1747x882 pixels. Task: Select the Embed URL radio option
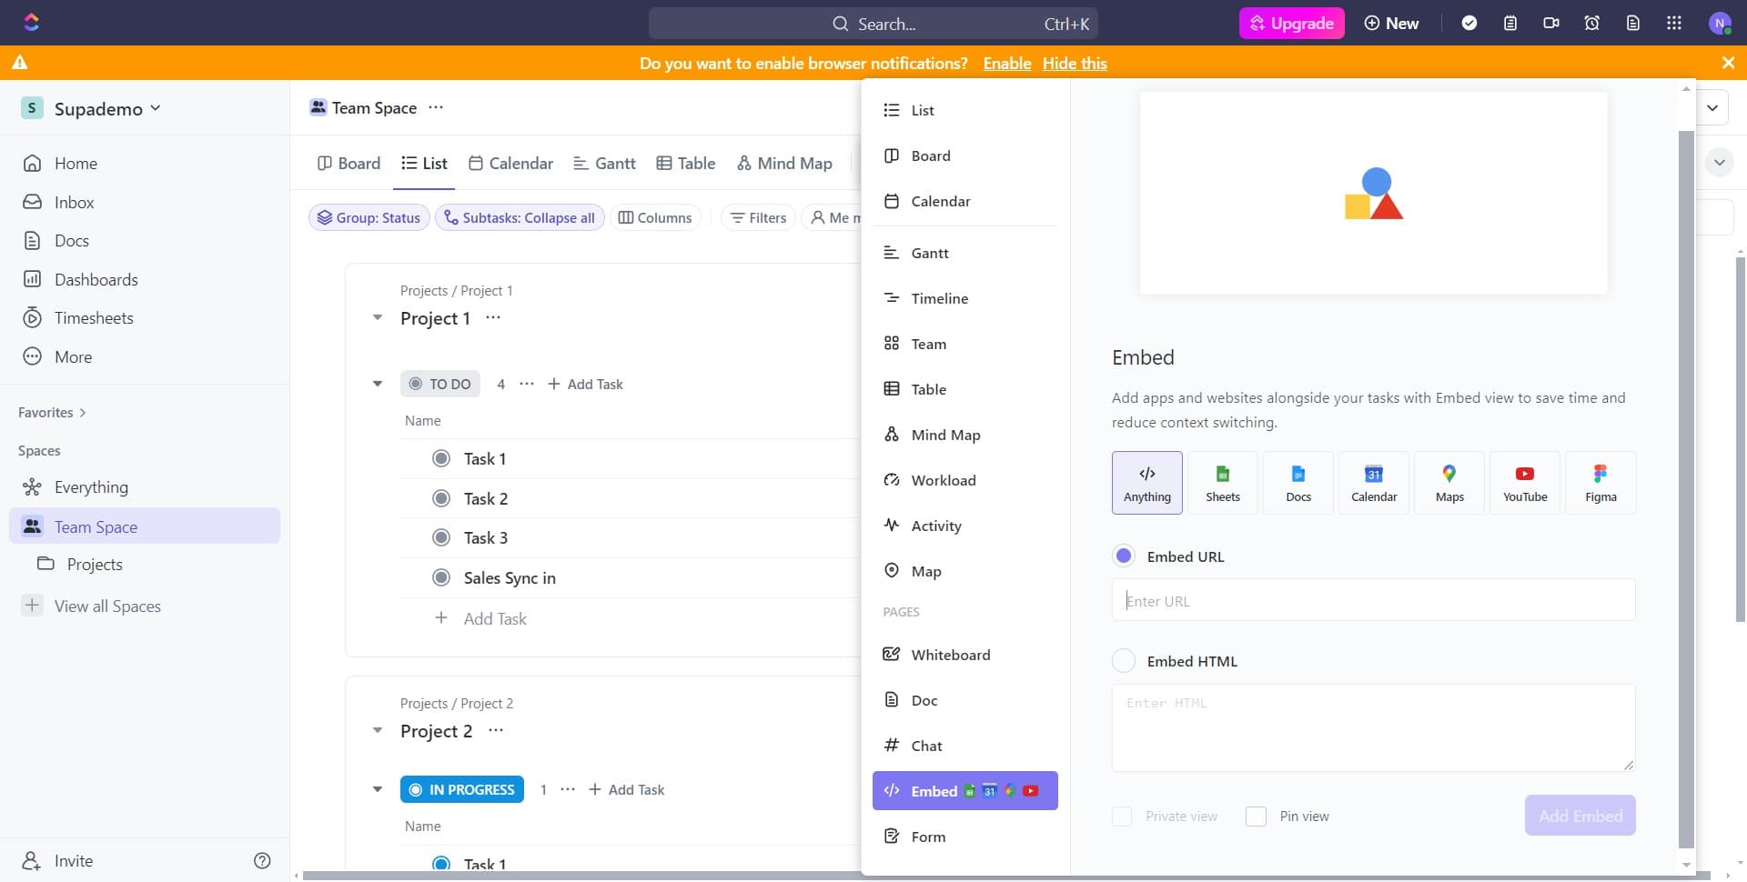coord(1124,556)
